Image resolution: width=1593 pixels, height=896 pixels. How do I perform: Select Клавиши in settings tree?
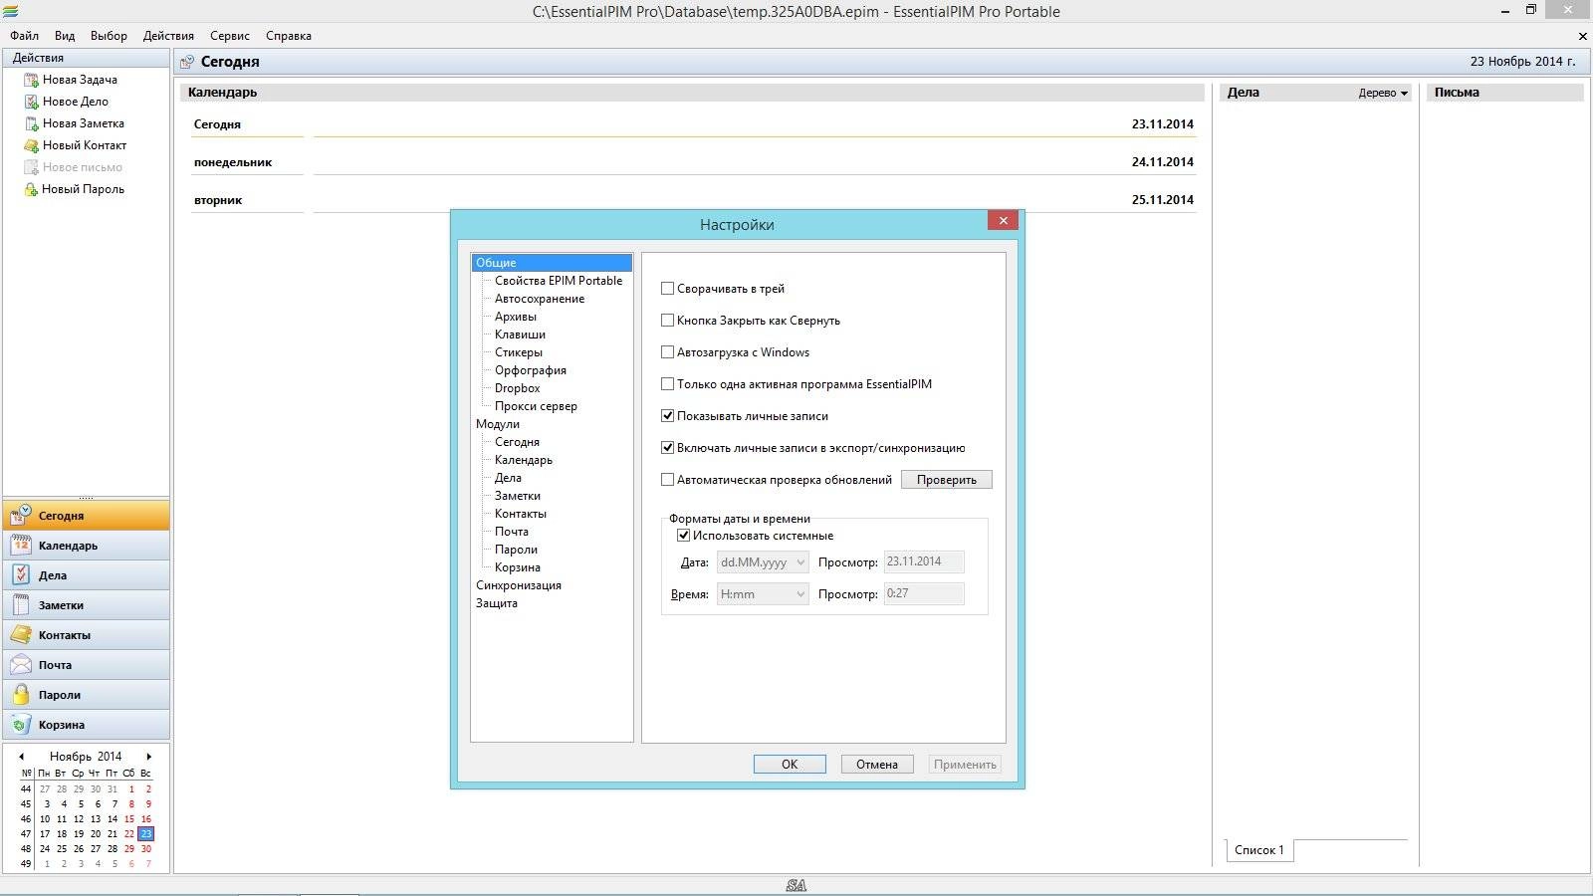[520, 335]
